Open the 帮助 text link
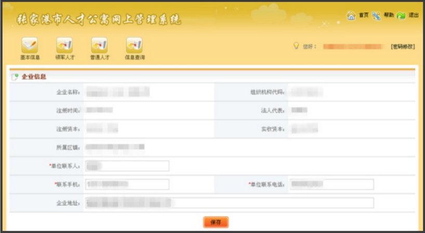 coord(389,16)
